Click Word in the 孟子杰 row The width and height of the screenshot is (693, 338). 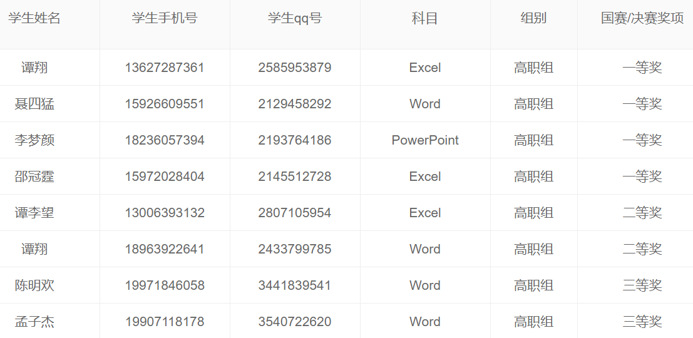[x=424, y=321]
